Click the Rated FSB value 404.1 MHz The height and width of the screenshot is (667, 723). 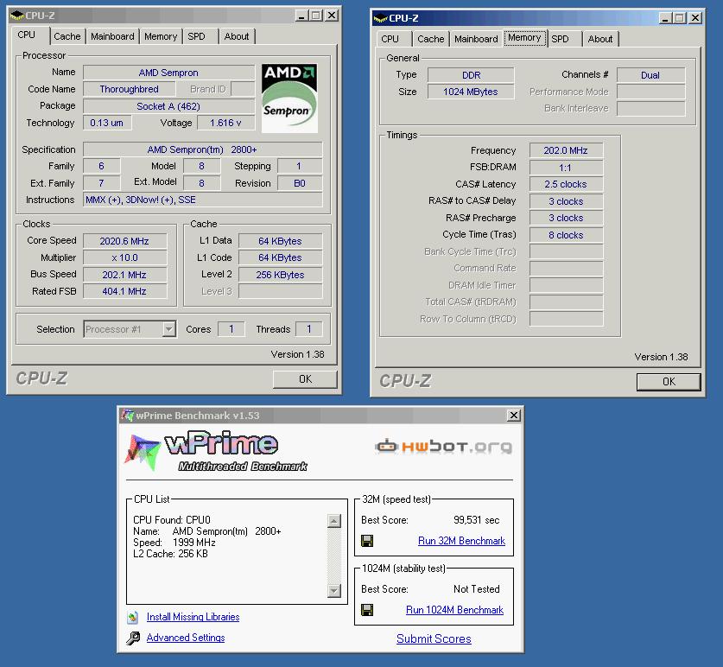pos(124,291)
